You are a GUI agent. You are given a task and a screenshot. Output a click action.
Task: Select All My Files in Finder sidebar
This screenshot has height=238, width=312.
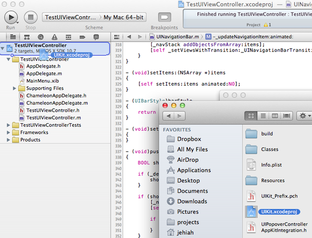pos(187,149)
